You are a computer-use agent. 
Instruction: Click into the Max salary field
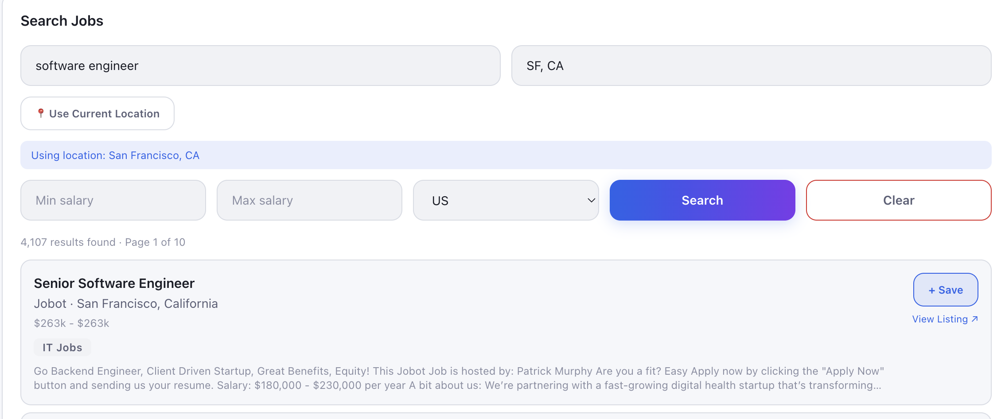(309, 200)
